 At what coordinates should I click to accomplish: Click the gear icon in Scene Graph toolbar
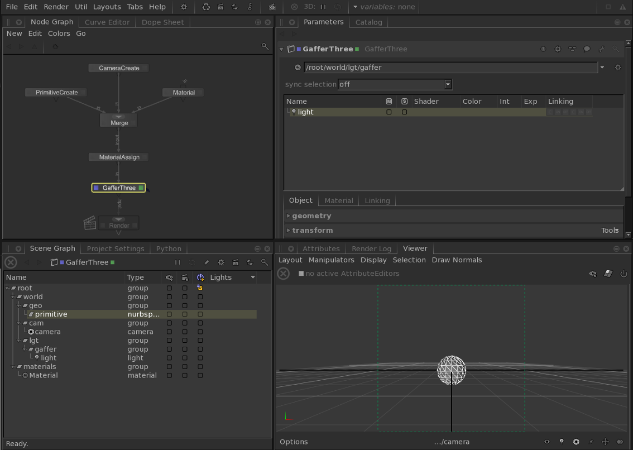click(221, 262)
